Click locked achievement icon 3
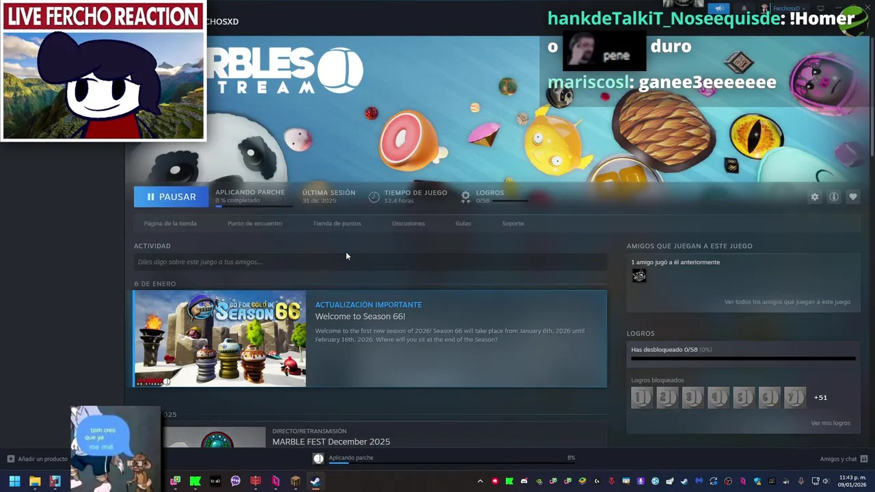Image resolution: width=875 pixels, height=492 pixels. (x=692, y=397)
